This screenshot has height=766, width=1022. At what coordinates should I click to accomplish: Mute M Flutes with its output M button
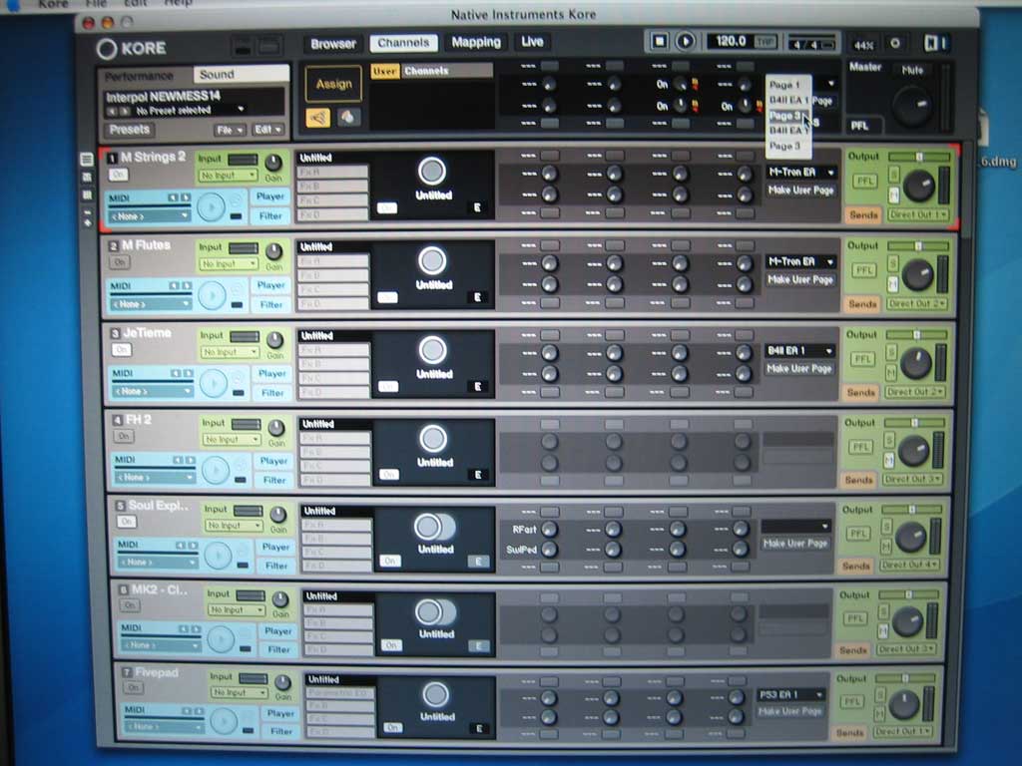point(893,284)
